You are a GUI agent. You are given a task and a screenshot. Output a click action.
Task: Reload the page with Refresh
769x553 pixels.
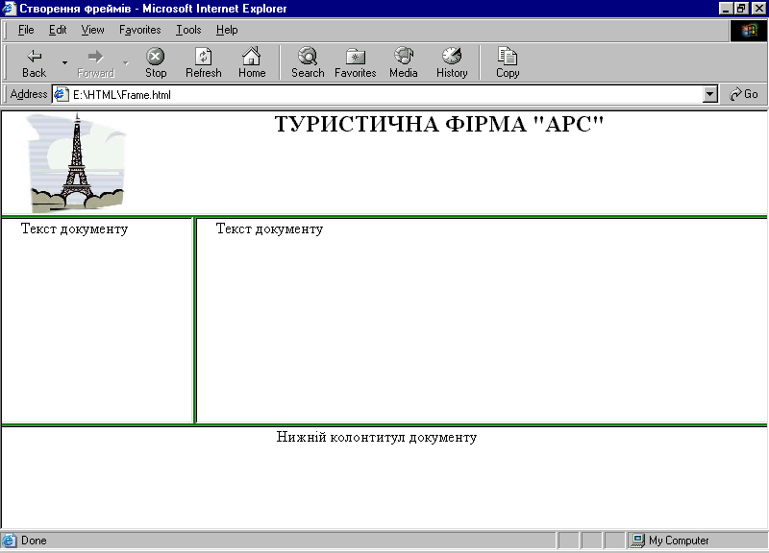point(203,62)
